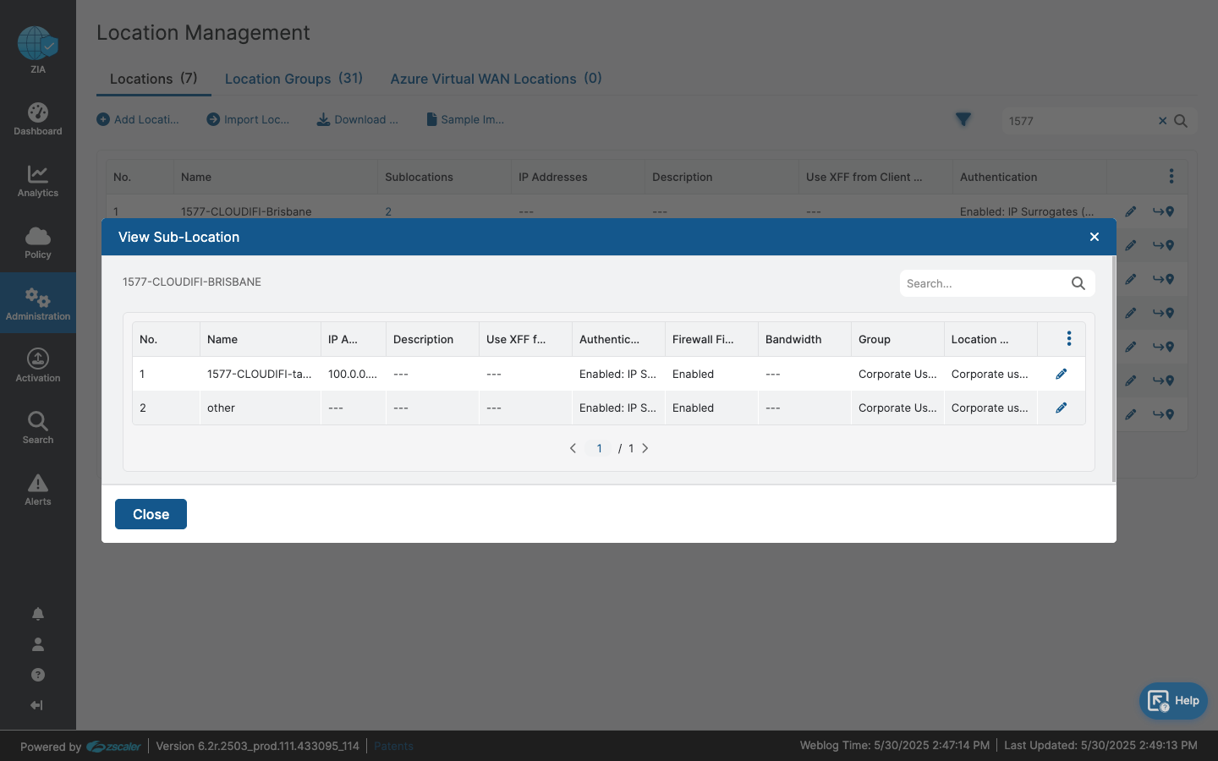This screenshot has height=761, width=1218.
Task: Open the locations filter funnel
Action: 963,120
